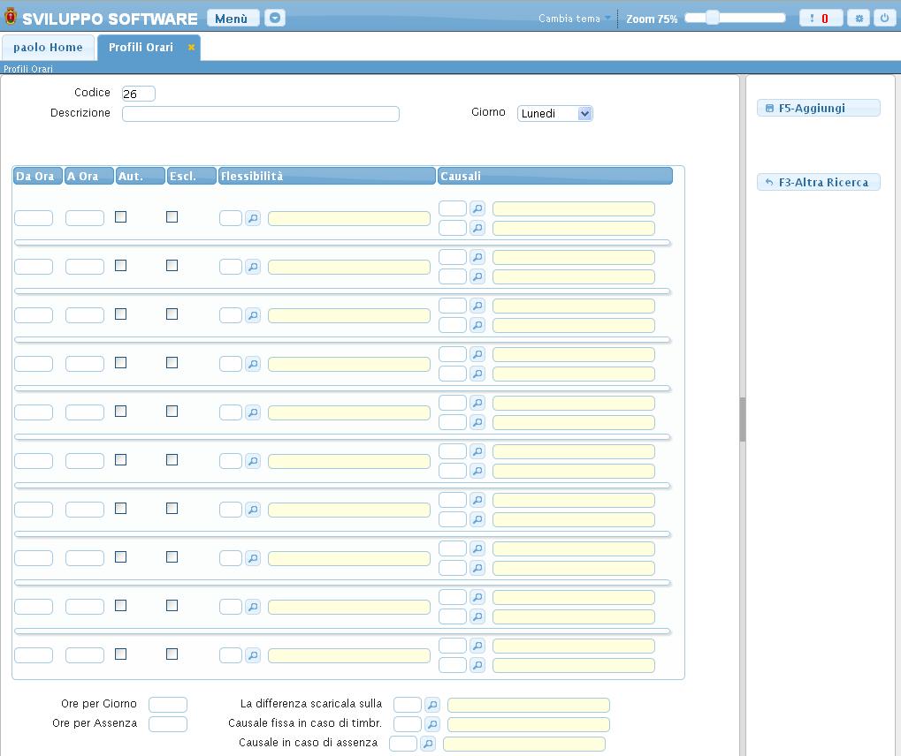Click dropdown arrow next to Menù button

(x=275, y=18)
